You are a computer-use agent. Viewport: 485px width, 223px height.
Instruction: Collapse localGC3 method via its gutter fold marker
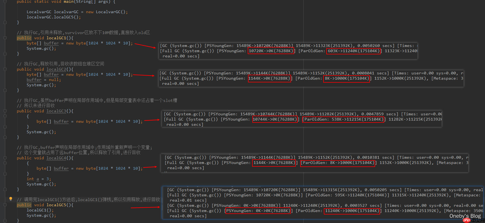5,111
